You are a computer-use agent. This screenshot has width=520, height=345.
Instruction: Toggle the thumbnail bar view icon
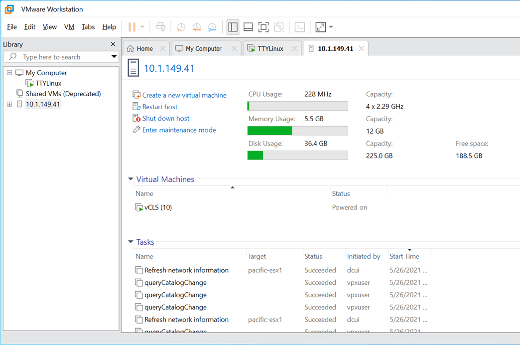click(x=248, y=27)
